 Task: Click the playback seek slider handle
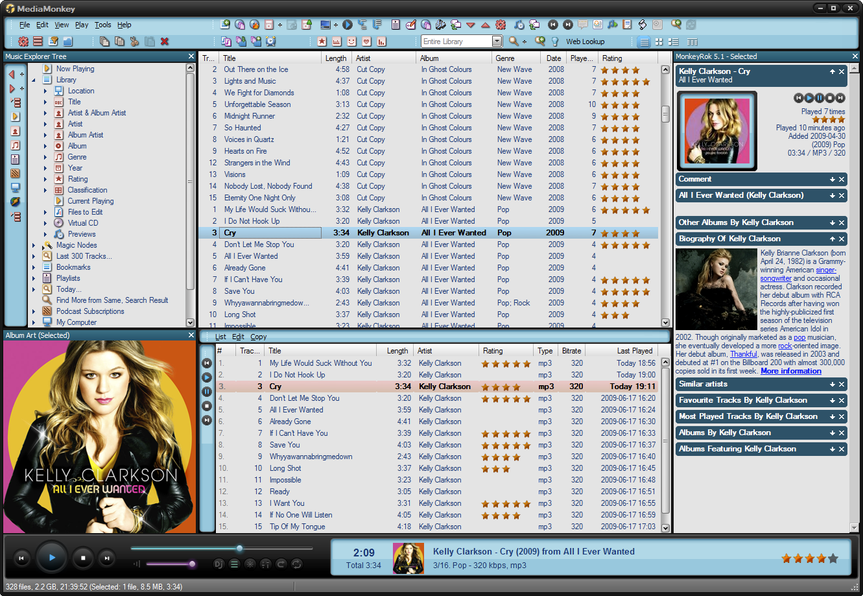239,549
